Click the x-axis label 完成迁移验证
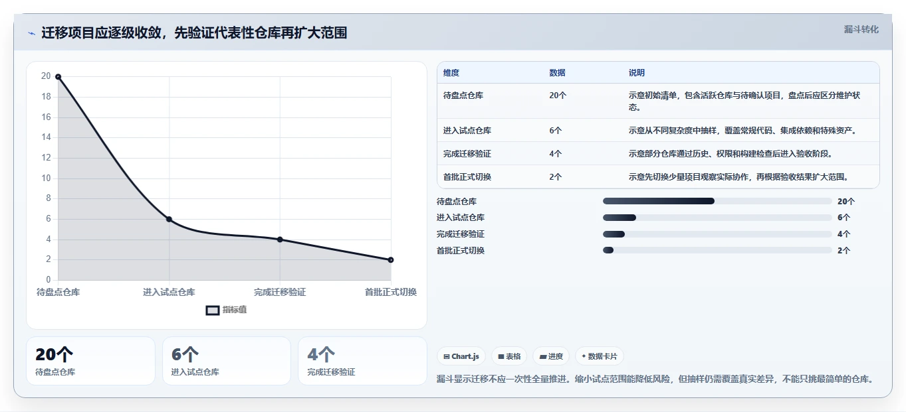Viewport: 906px width, 412px height. pos(280,292)
